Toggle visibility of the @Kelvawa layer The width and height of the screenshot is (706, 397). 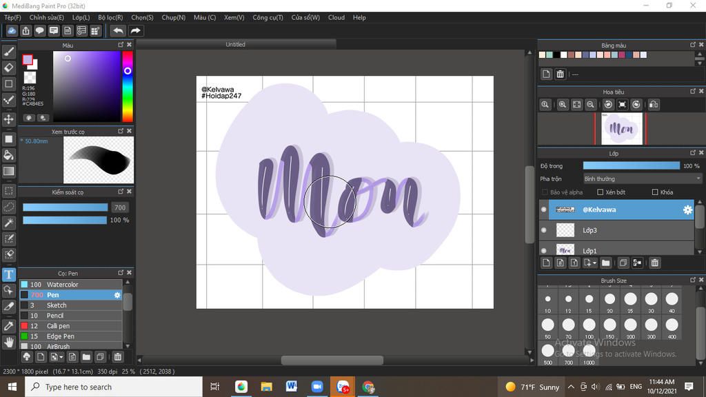coord(544,210)
